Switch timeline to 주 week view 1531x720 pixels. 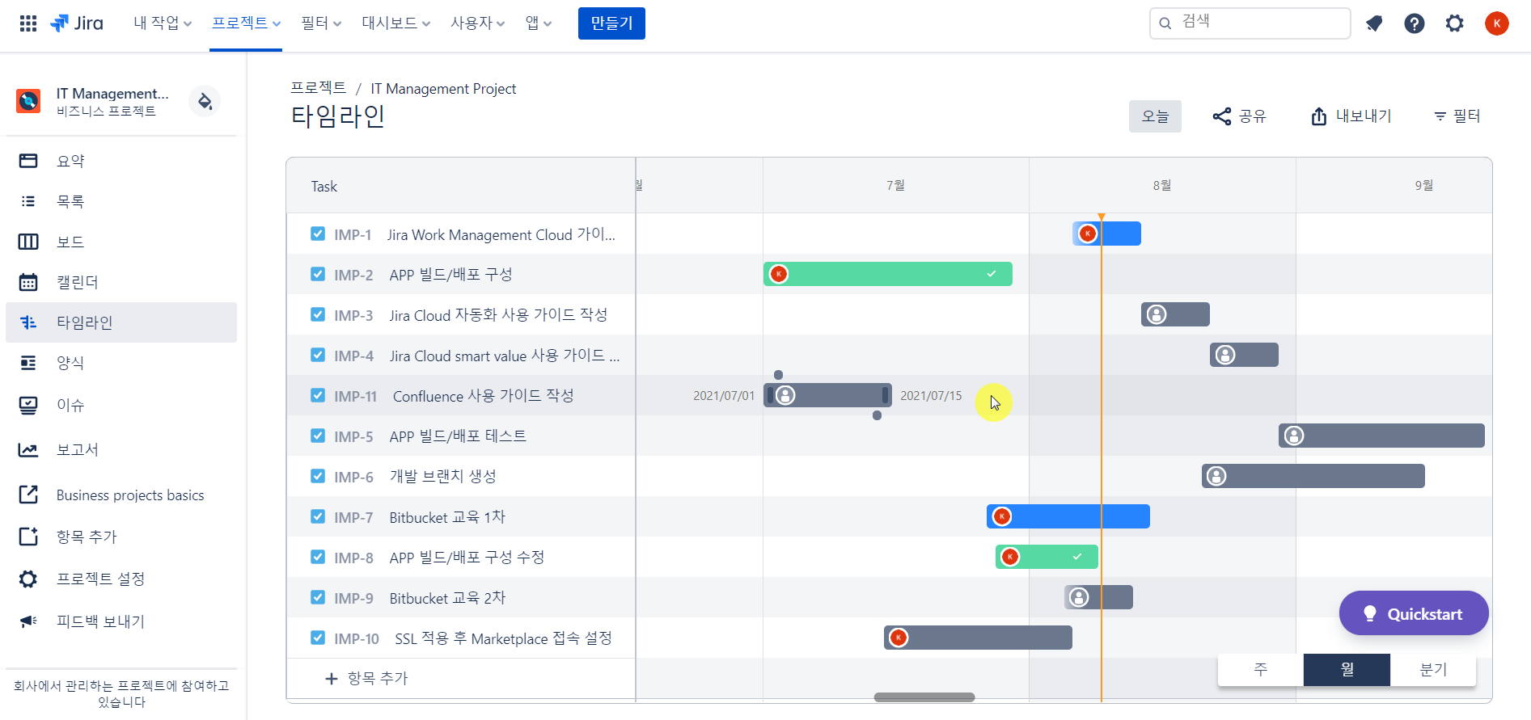(1261, 669)
